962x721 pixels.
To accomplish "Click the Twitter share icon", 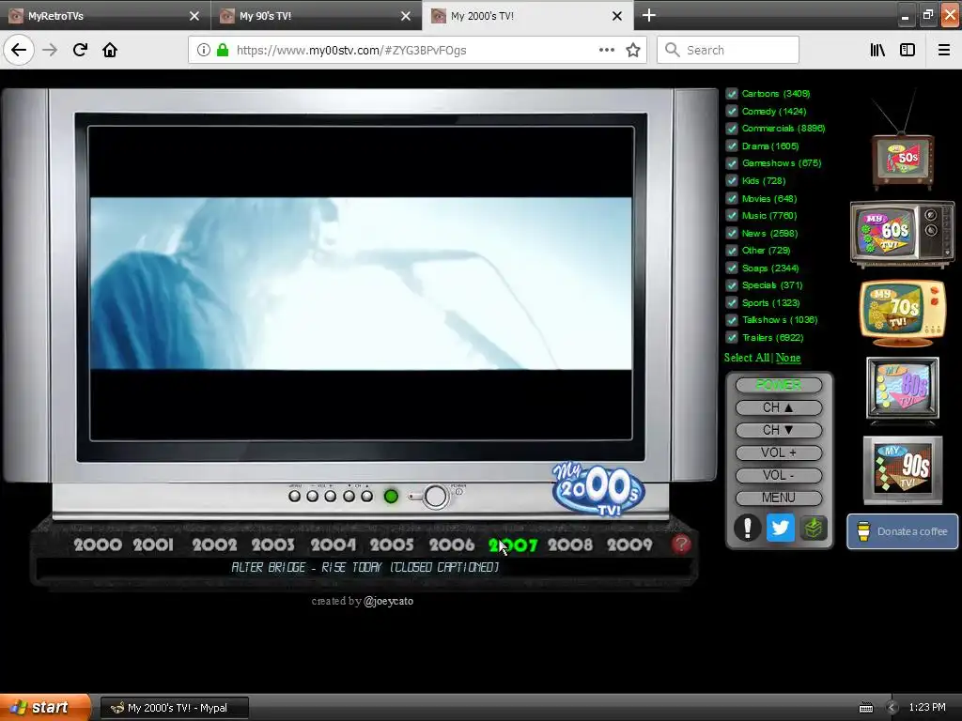I will pos(780,528).
